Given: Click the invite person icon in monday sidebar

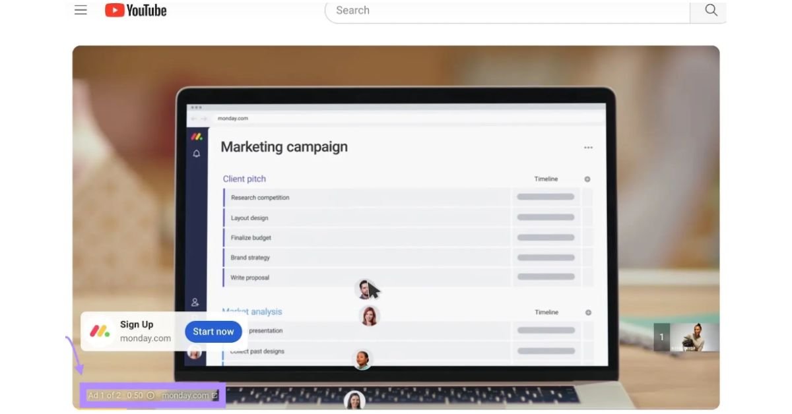Looking at the screenshot, I should [195, 303].
